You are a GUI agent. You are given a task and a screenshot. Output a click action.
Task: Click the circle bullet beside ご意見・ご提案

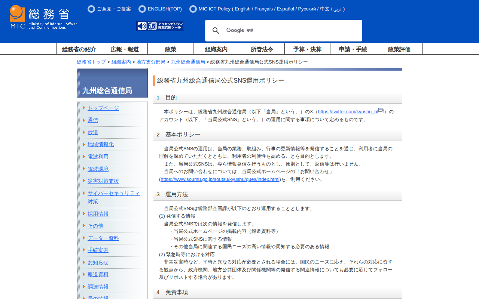pos(91,9)
